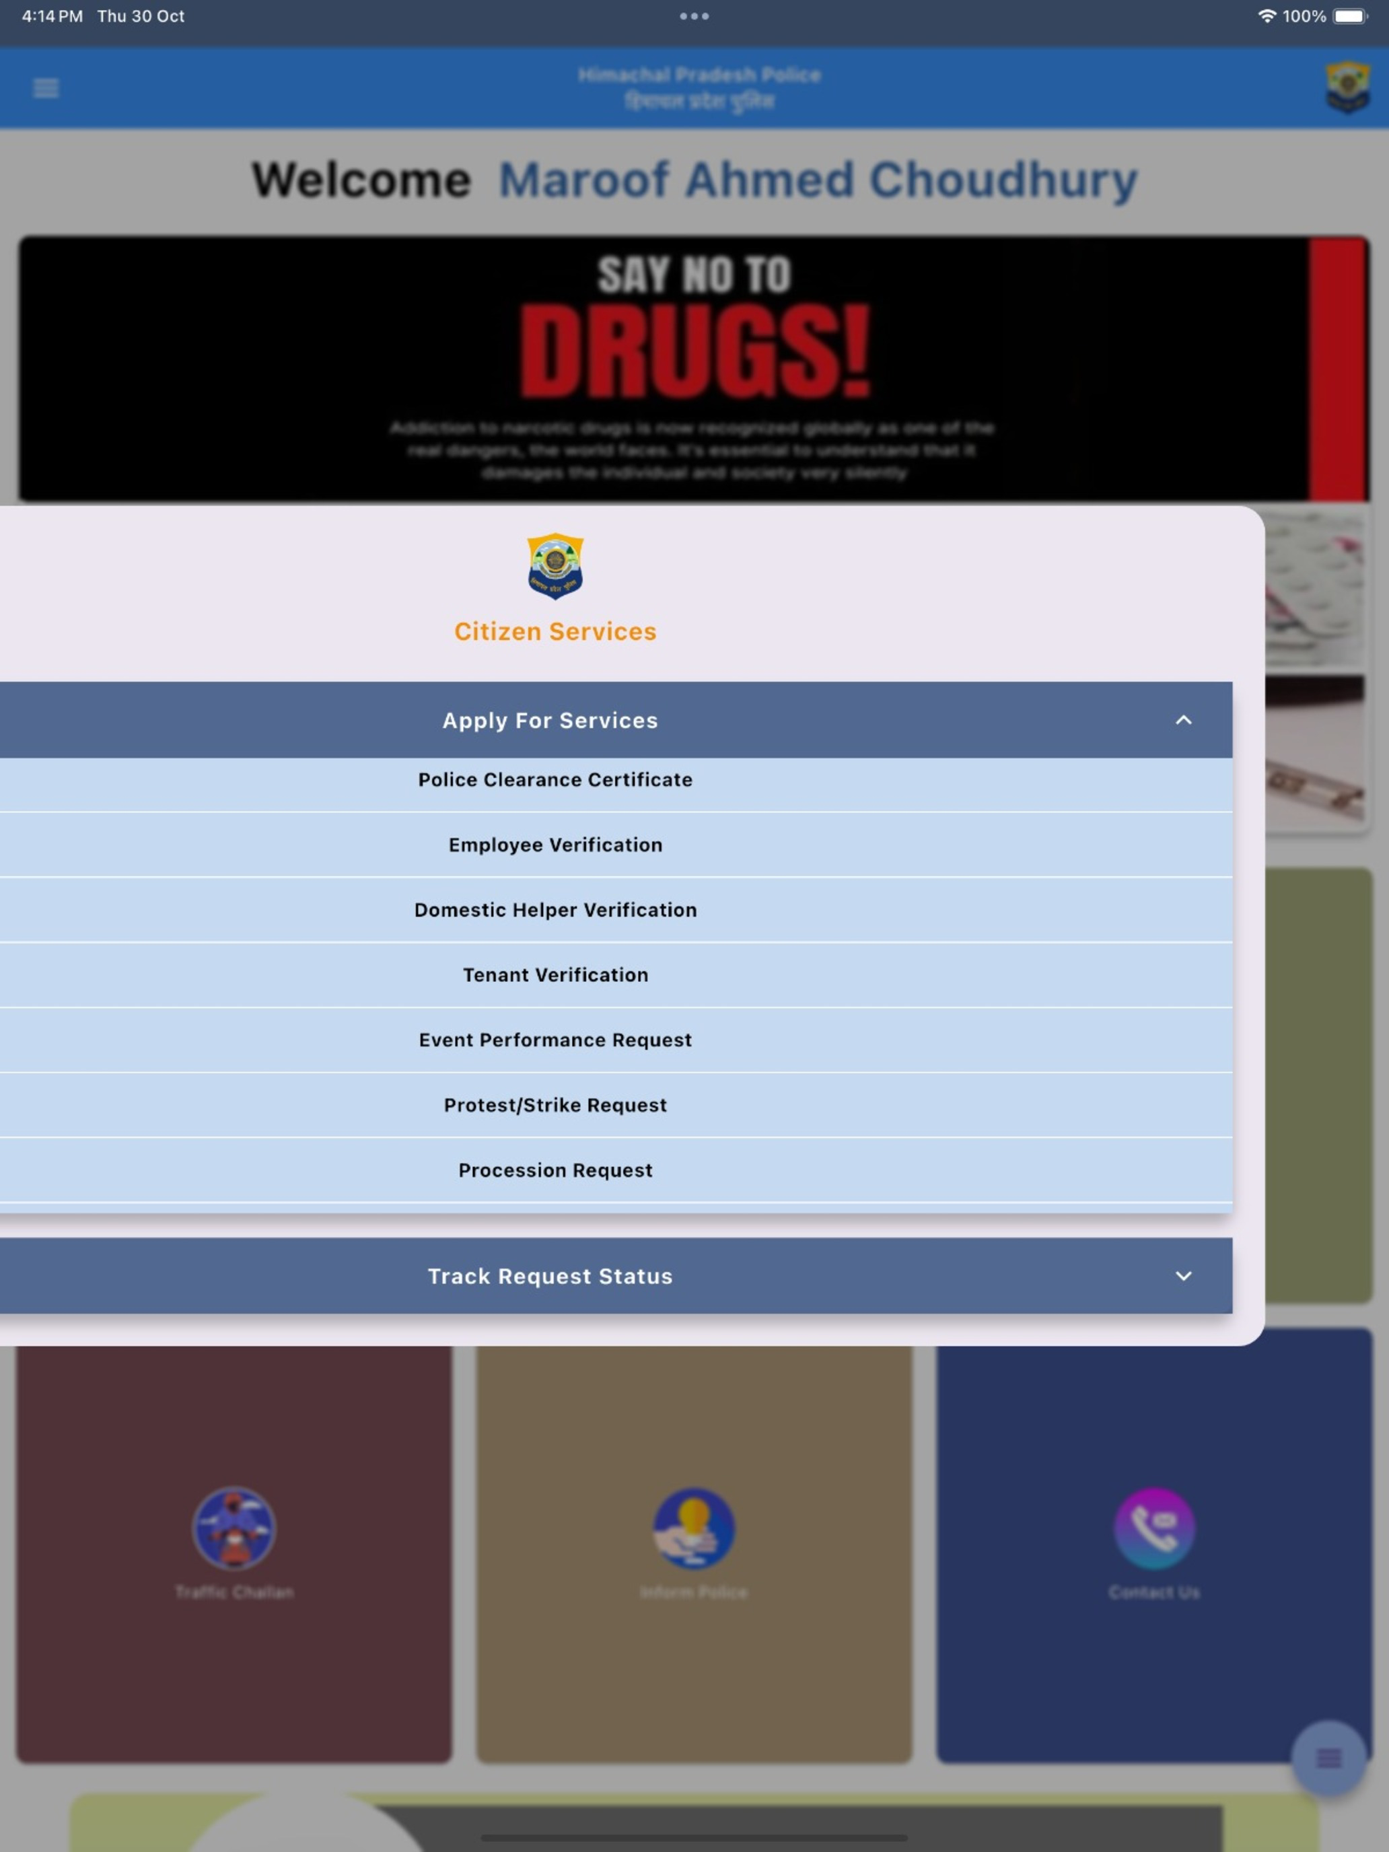1389x1852 pixels.
Task: Open the Inform Police icon
Action: (694, 1528)
